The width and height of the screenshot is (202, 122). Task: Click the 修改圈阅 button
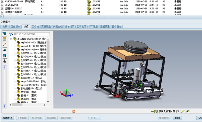pyautogui.click(x=51, y=118)
